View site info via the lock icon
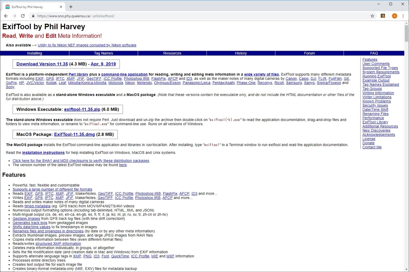Viewport: 409px width, 272px height. pyautogui.click(x=33, y=16)
